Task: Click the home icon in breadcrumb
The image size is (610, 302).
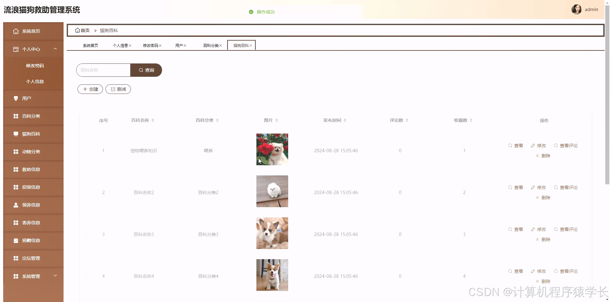Action: pos(77,30)
